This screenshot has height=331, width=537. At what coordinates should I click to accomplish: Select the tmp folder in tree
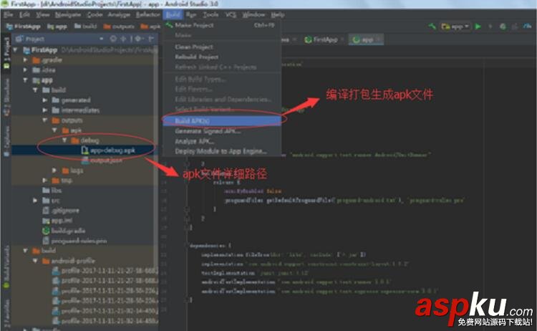pyautogui.click(x=62, y=181)
